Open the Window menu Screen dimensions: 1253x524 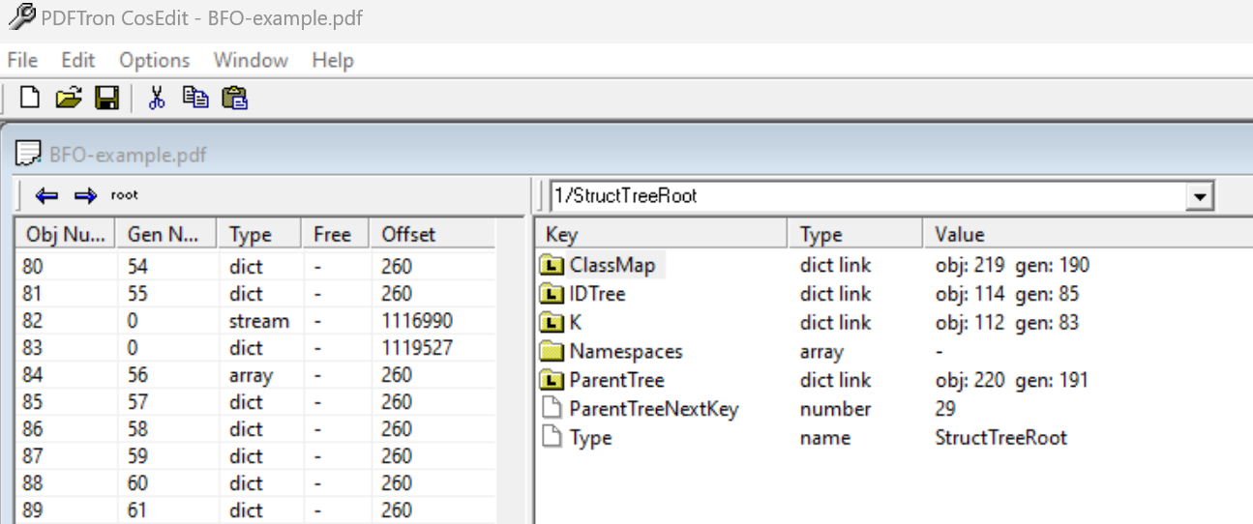[251, 60]
